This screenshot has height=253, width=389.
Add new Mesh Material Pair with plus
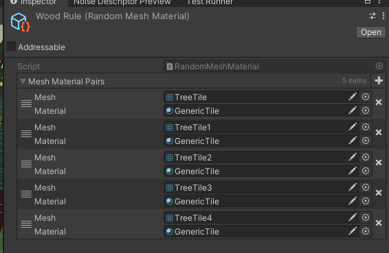(x=379, y=80)
